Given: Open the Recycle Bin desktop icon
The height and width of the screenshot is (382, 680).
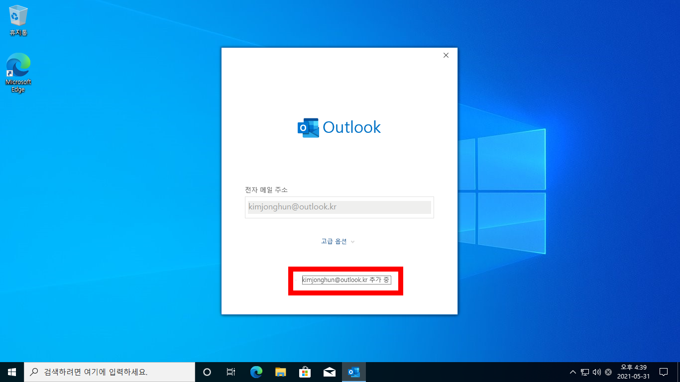Looking at the screenshot, I should pyautogui.click(x=18, y=20).
